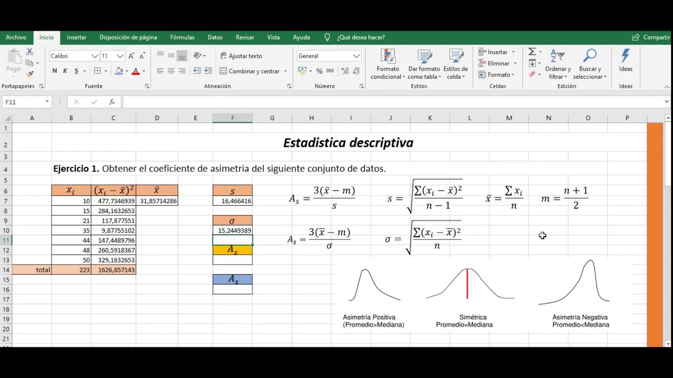The height and width of the screenshot is (378, 673).
Task: Click the Compartir share button
Action: [651, 37]
